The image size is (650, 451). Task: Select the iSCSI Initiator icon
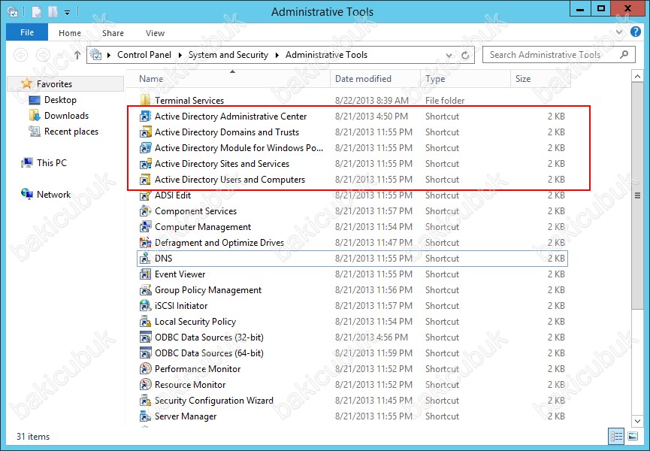[145, 305]
